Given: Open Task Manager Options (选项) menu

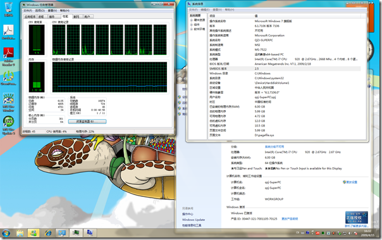Looking at the screenshot, I should click(40, 11).
